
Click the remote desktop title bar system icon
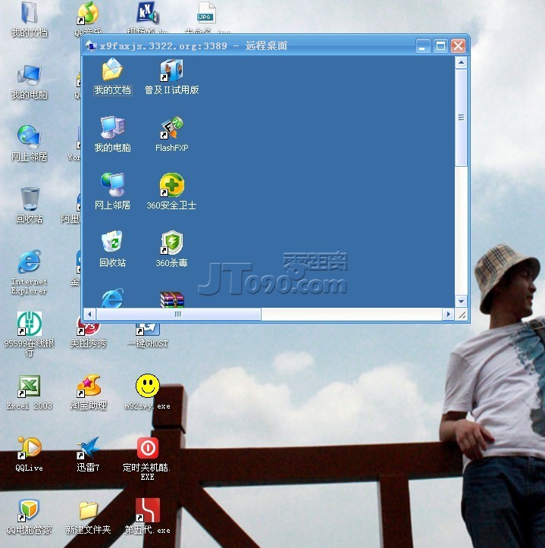pyautogui.click(x=91, y=45)
